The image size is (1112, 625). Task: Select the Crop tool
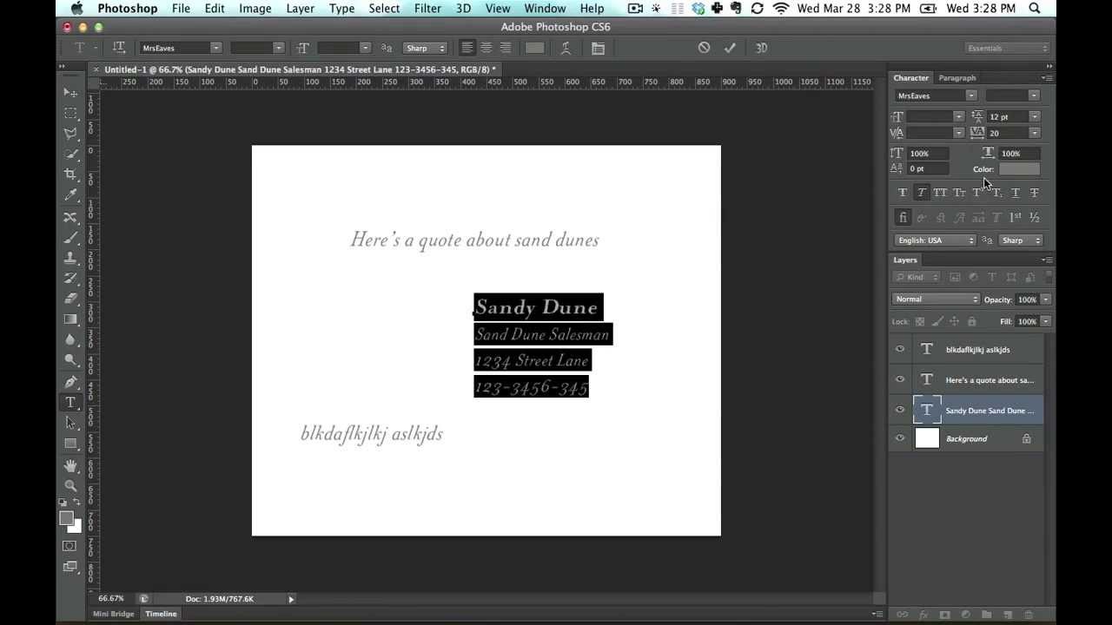[x=70, y=175]
